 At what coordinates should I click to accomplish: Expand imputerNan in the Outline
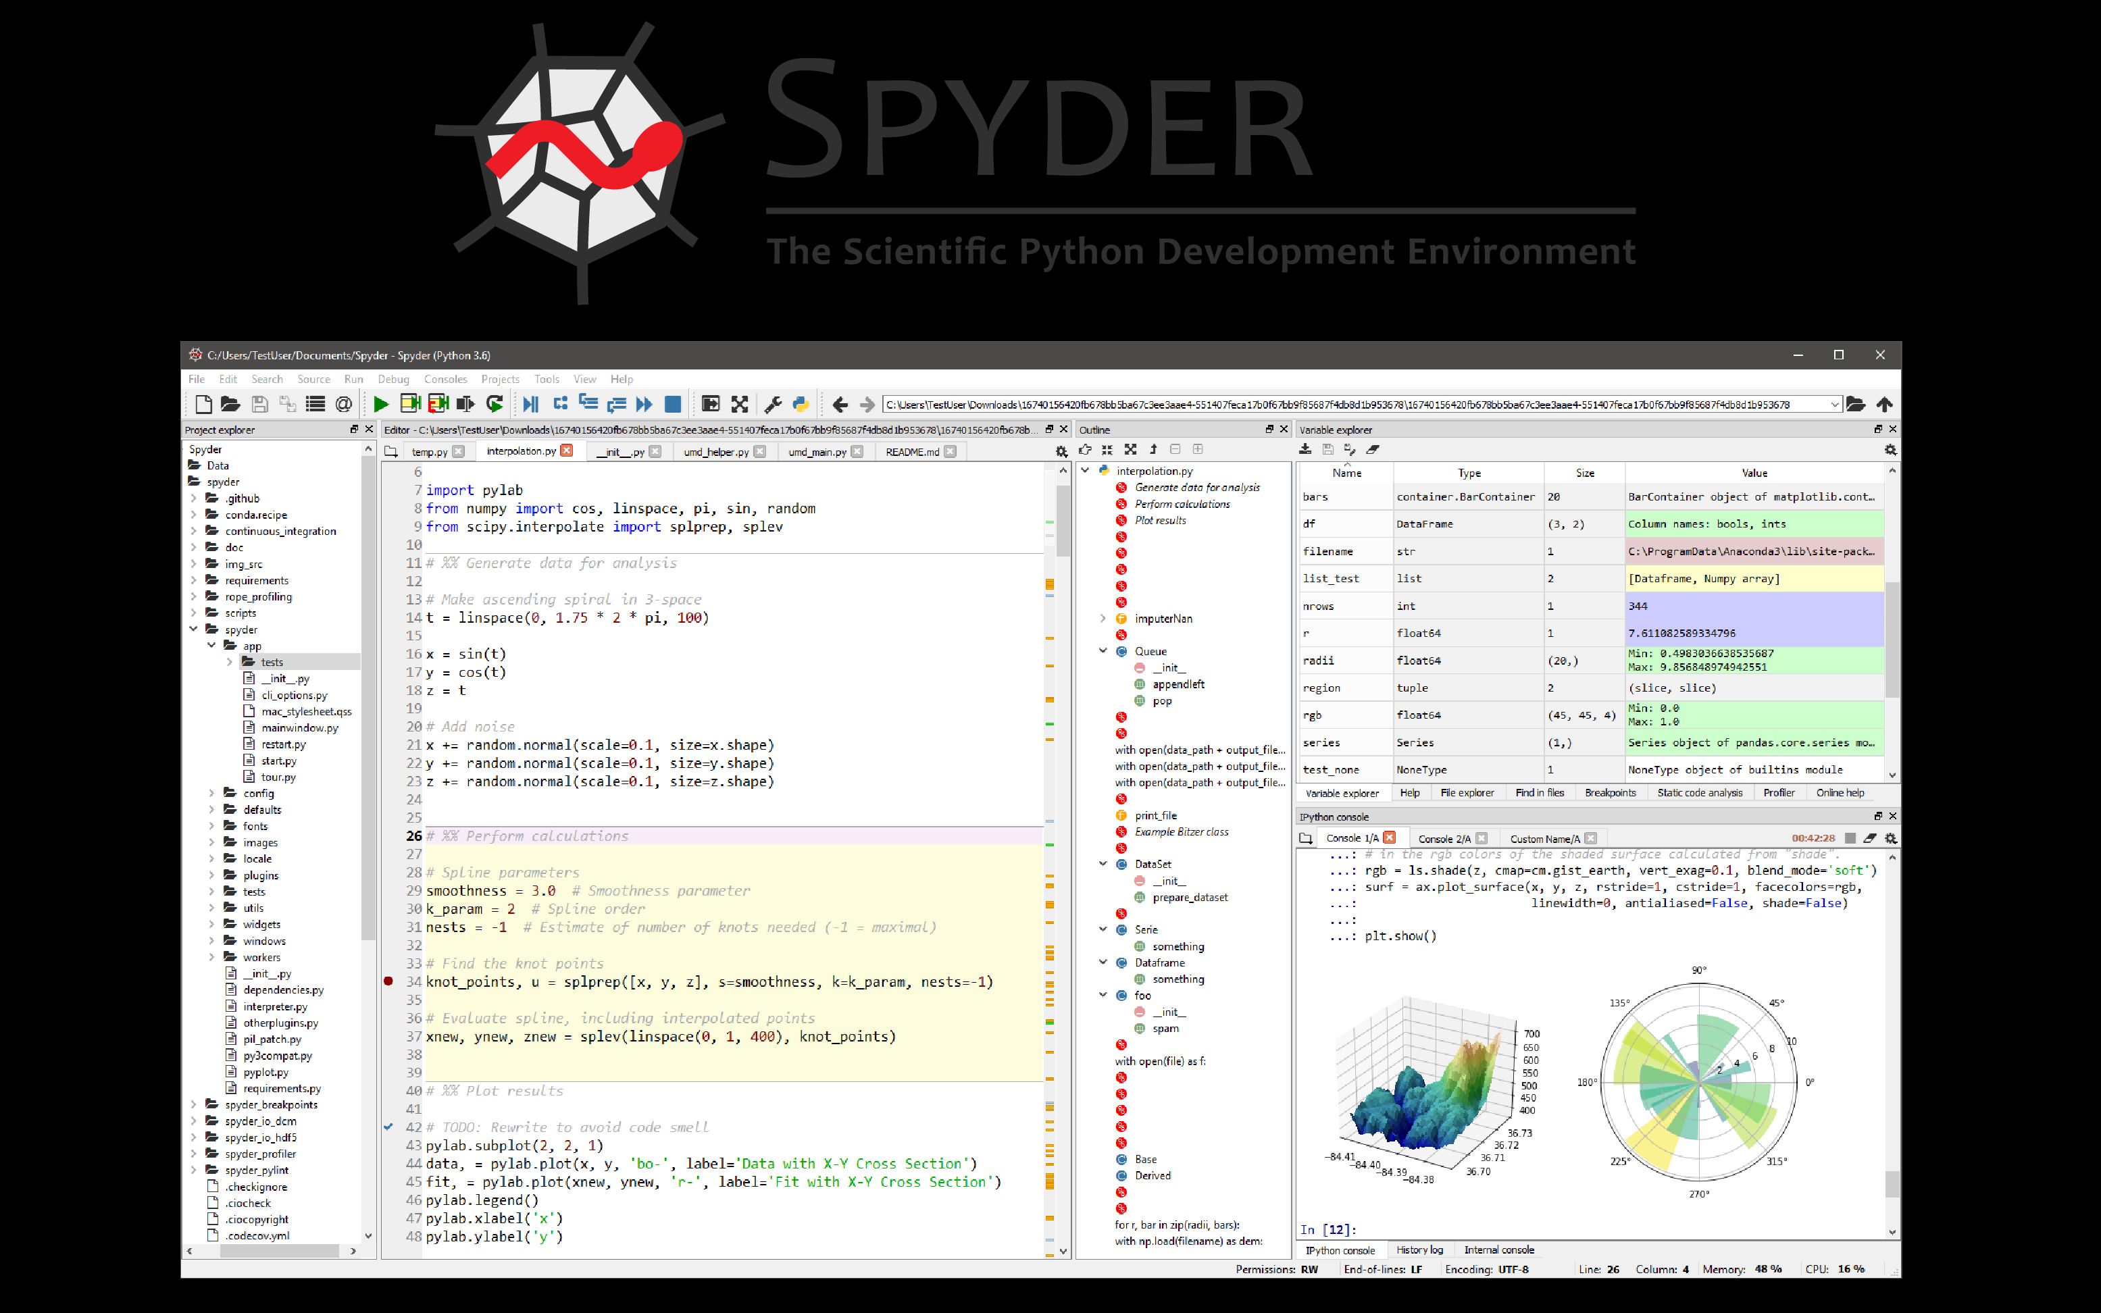pos(1103,618)
